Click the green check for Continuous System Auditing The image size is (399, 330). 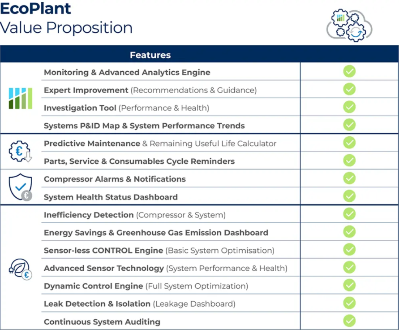tap(349, 321)
